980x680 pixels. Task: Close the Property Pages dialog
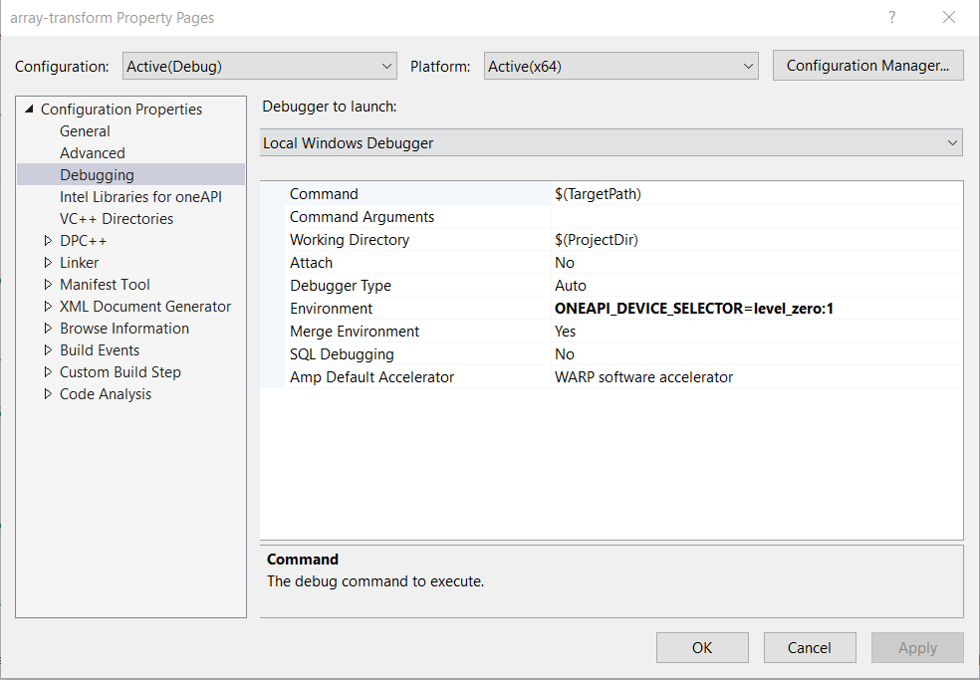tap(948, 17)
